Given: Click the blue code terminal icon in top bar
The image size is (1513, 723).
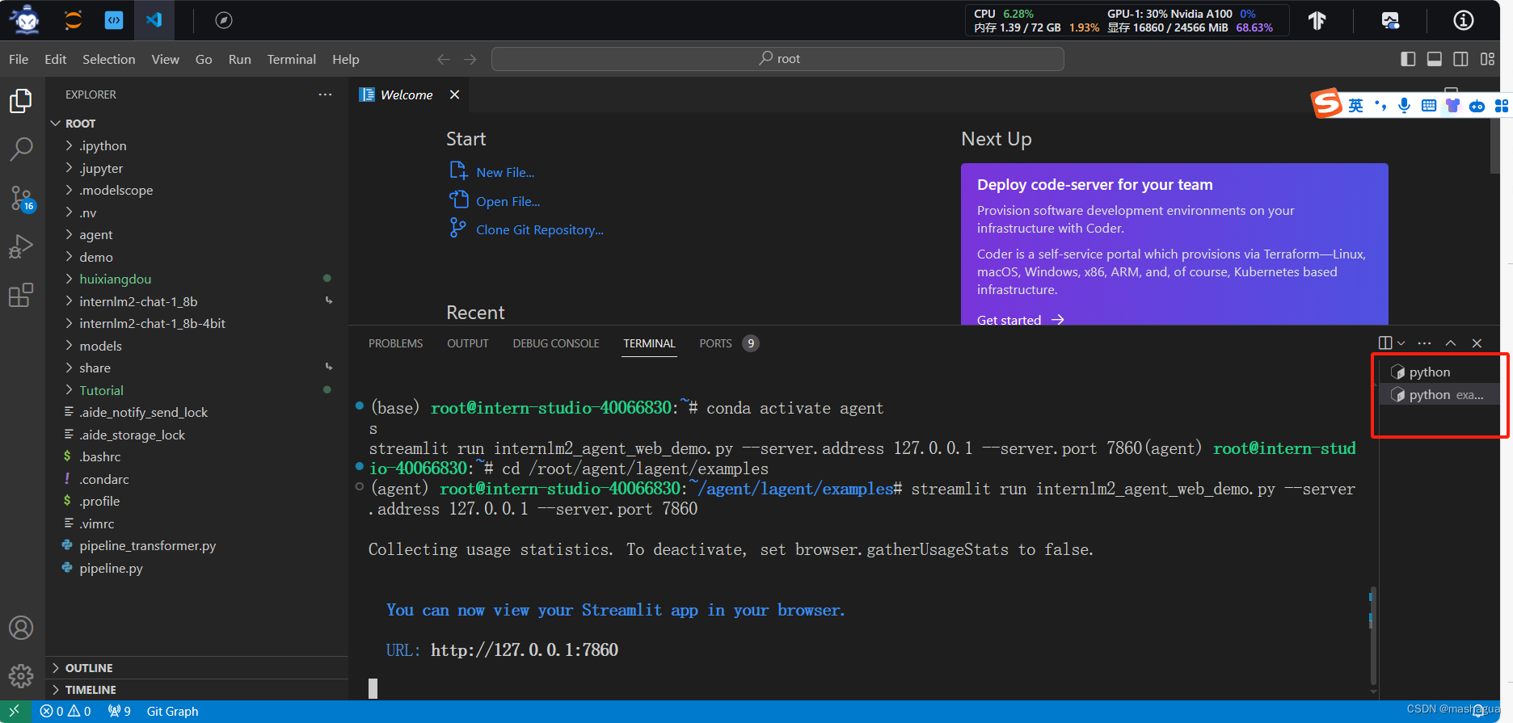Looking at the screenshot, I should (114, 20).
